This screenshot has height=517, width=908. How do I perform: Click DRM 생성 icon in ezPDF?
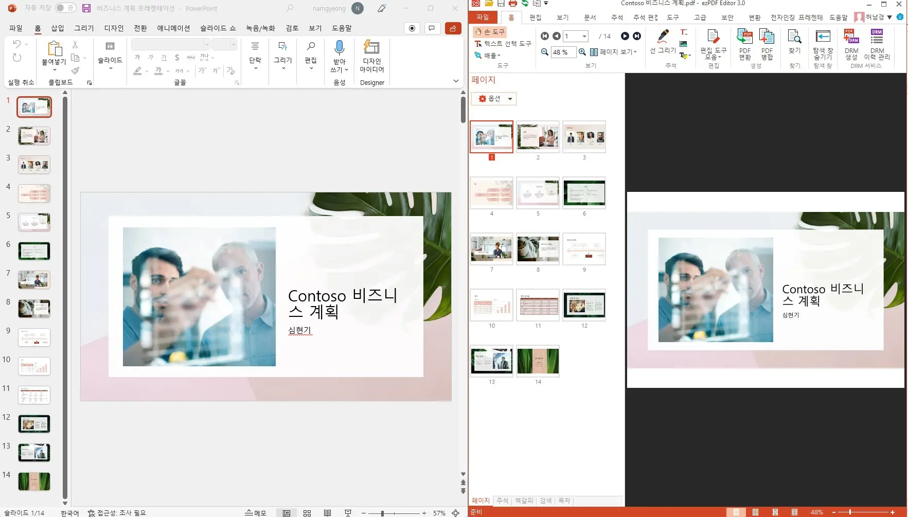tap(851, 45)
